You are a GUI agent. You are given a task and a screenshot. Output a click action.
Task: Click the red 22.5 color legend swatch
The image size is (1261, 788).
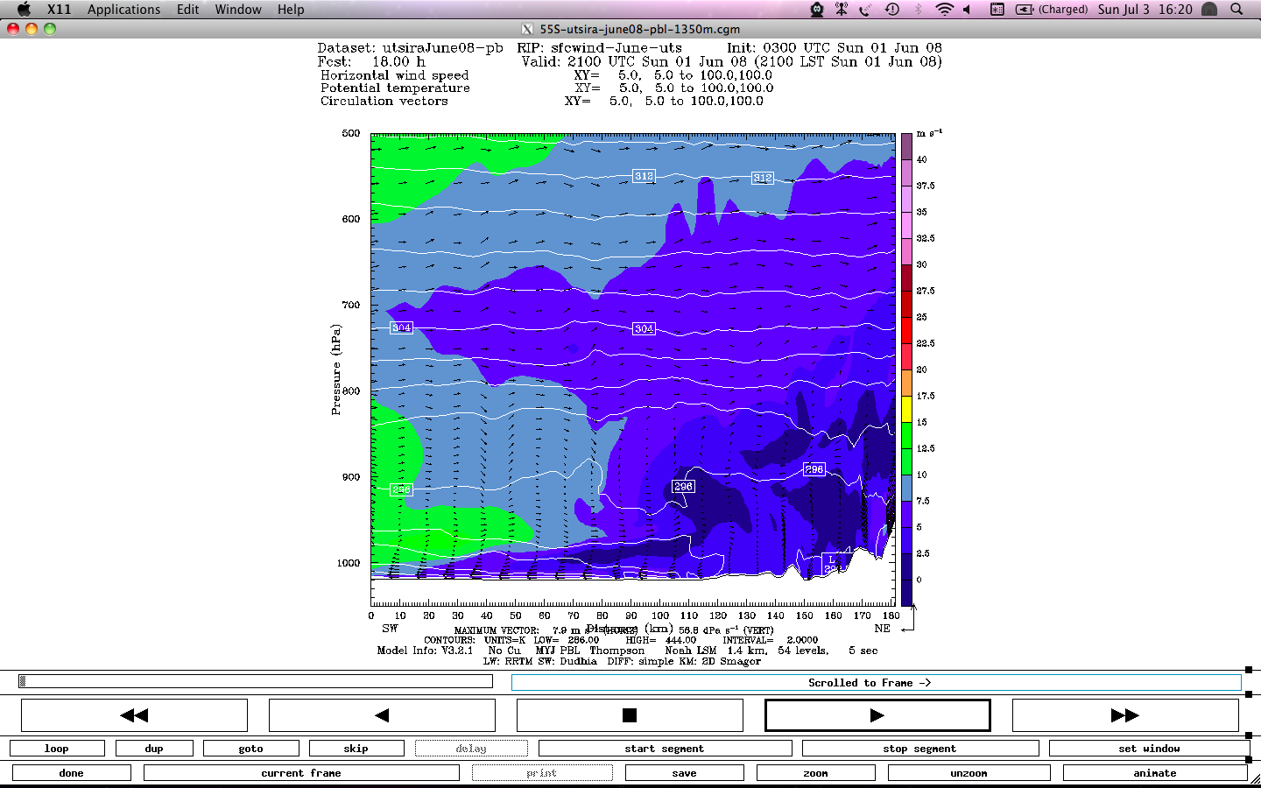907,331
